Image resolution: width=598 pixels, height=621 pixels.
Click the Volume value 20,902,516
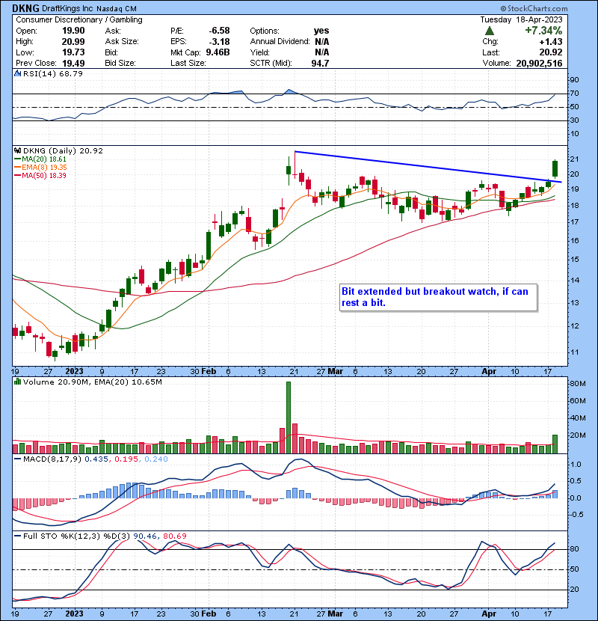point(539,63)
